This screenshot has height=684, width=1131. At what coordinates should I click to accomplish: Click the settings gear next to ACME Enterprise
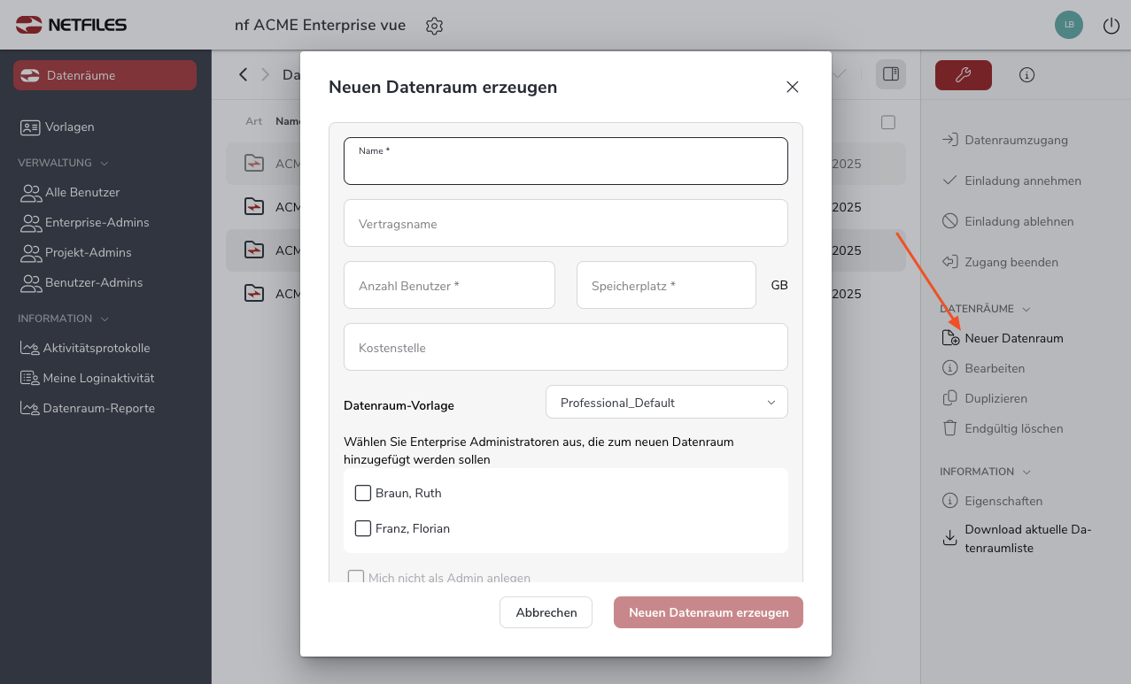434,26
